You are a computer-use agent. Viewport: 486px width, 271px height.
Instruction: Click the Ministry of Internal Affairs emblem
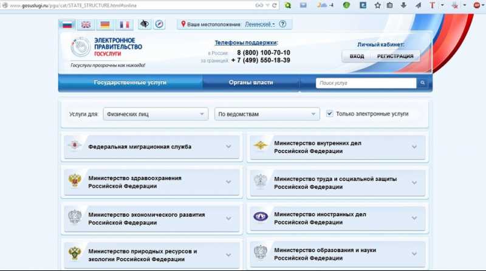coord(261,145)
